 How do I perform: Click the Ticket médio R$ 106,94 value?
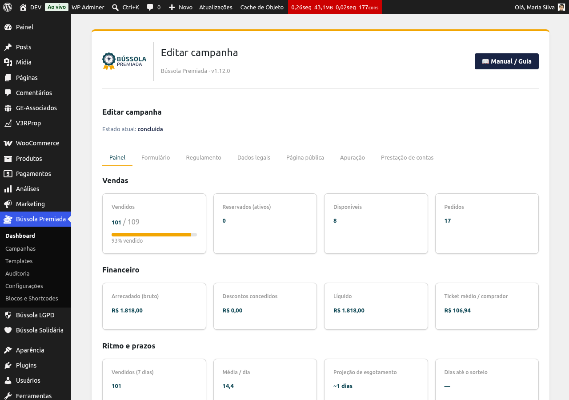457,311
